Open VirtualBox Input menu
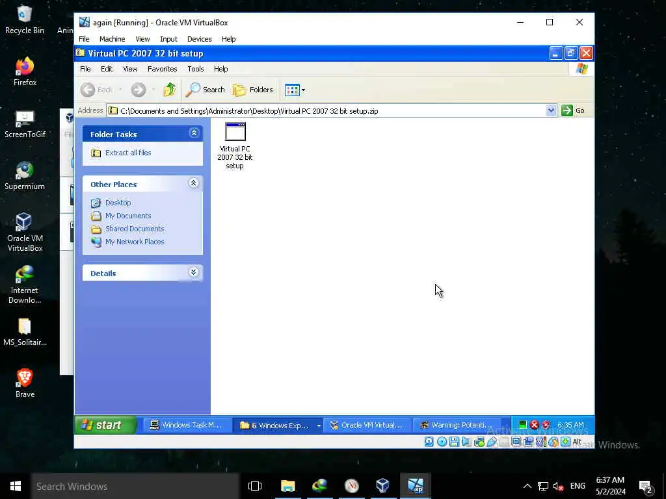Viewport: 666px width, 499px height. pos(168,39)
